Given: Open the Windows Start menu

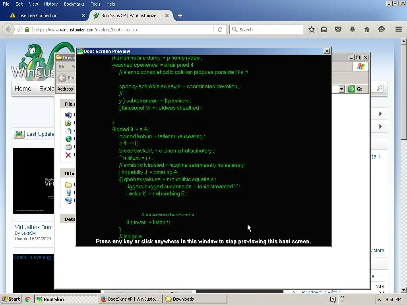Looking at the screenshot, I should click(12, 299).
